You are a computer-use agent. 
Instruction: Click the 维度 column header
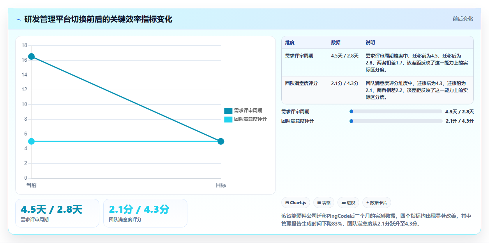pyautogui.click(x=290, y=42)
